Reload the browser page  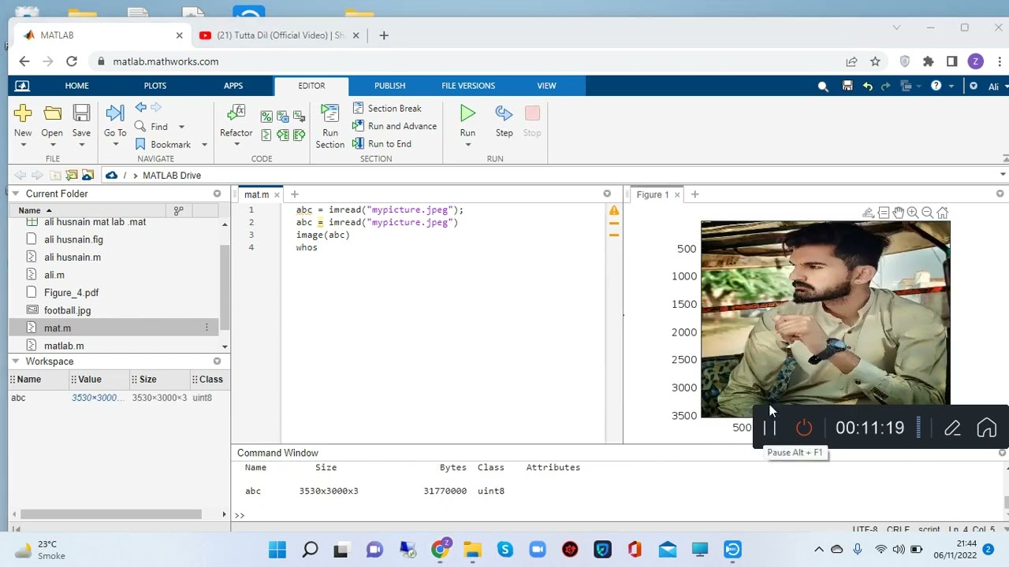(x=72, y=61)
